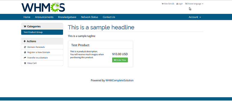Click the WHMCS logo
Viewport: 232px width, 101px height.
point(43,7)
